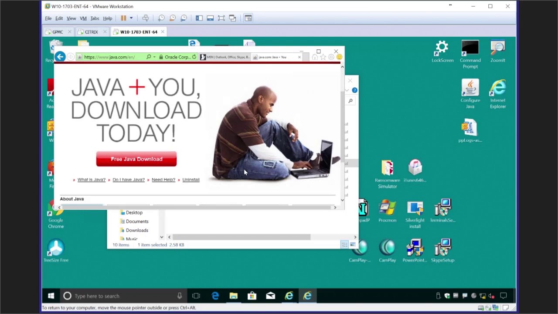Open the Microsoft Store taskbar icon
558x314 pixels.
click(x=252, y=296)
